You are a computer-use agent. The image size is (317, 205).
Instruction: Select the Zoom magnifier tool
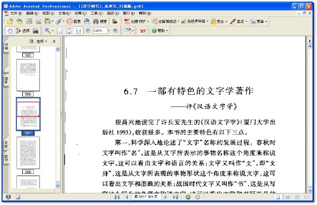coord(48,31)
